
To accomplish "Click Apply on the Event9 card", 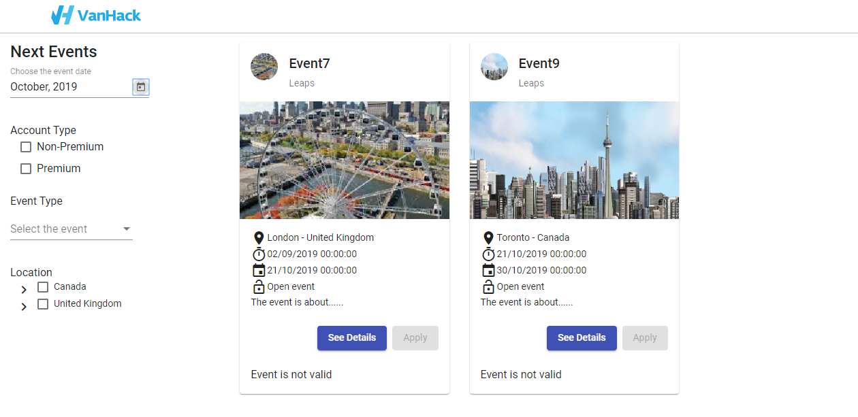I will [645, 338].
